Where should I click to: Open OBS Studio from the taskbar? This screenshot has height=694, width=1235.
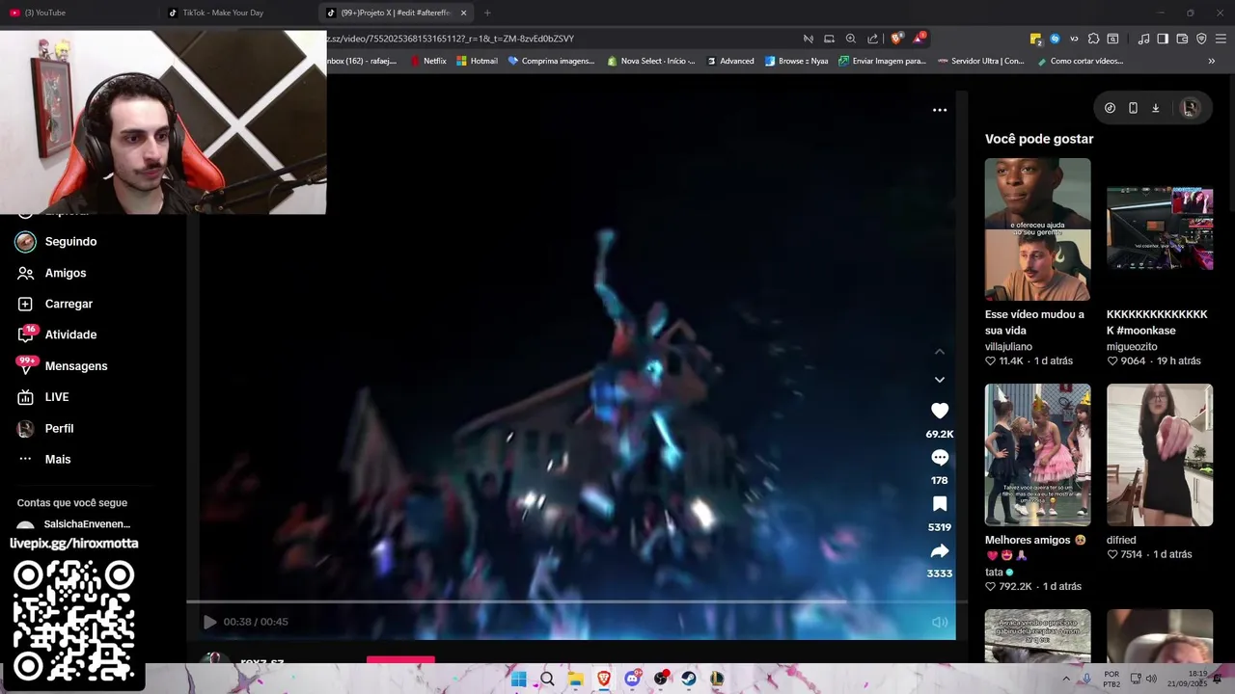661,679
